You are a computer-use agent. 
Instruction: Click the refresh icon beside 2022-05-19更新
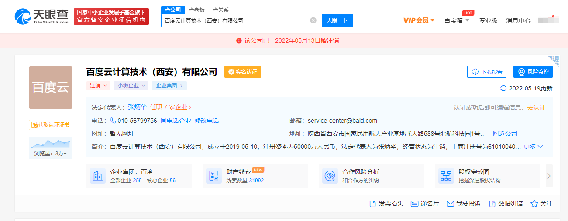504,88
